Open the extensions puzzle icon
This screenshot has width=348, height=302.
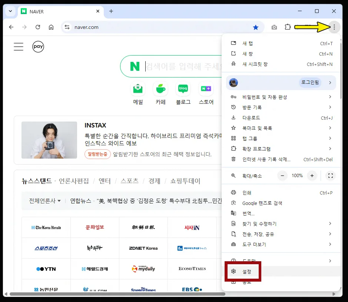click(288, 27)
